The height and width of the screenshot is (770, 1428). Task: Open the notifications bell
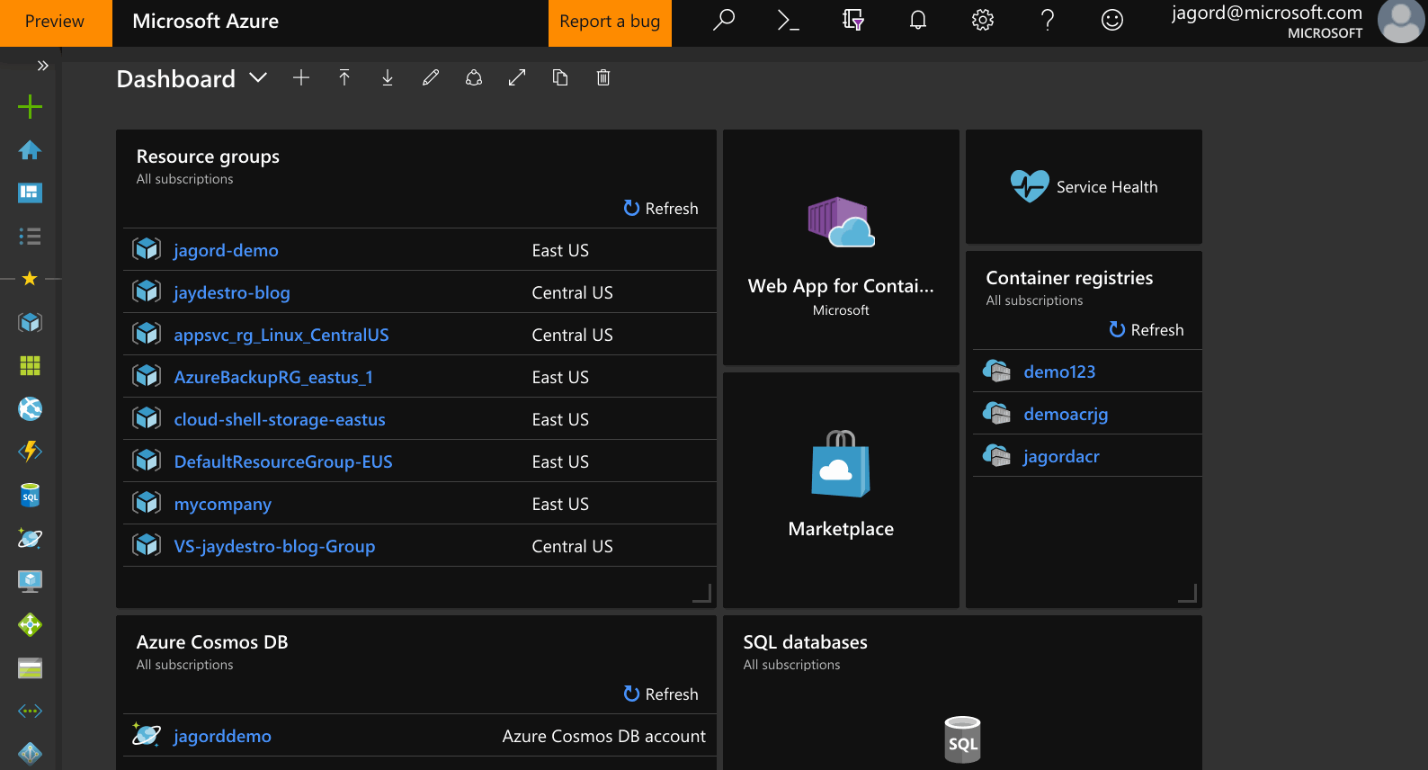[918, 20]
